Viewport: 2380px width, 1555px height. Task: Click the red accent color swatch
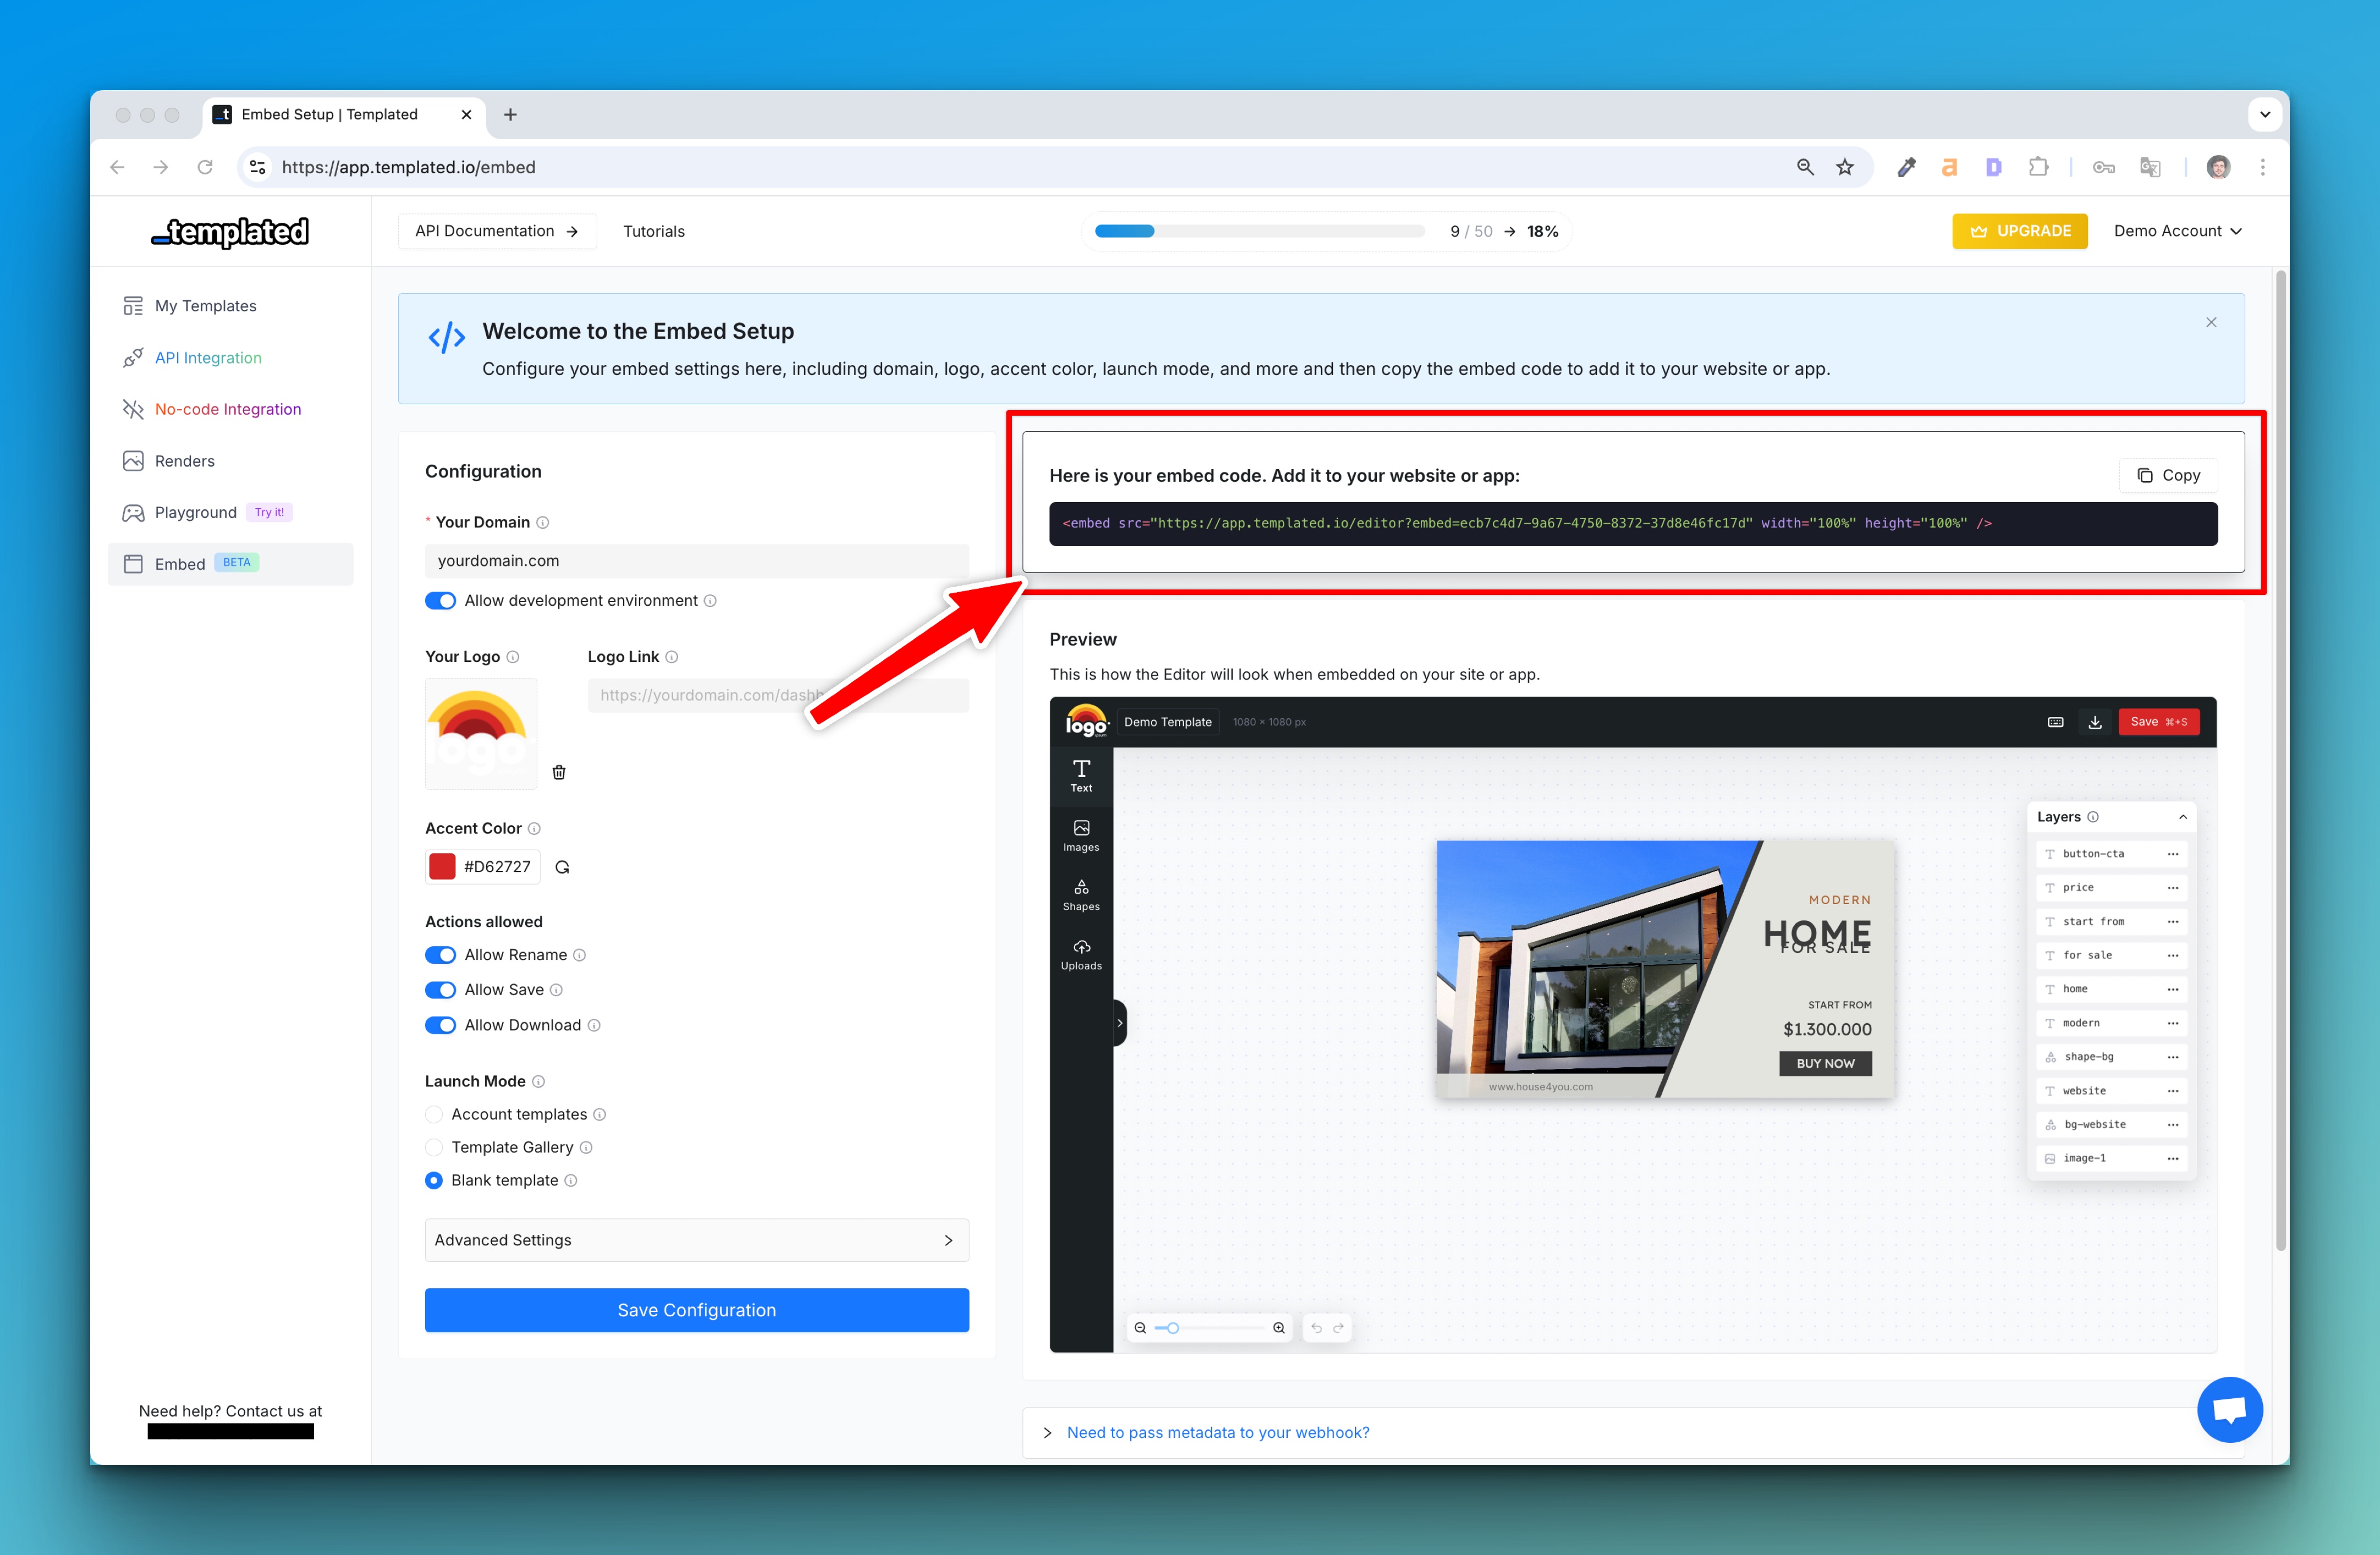pyautogui.click(x=442, y=866)
